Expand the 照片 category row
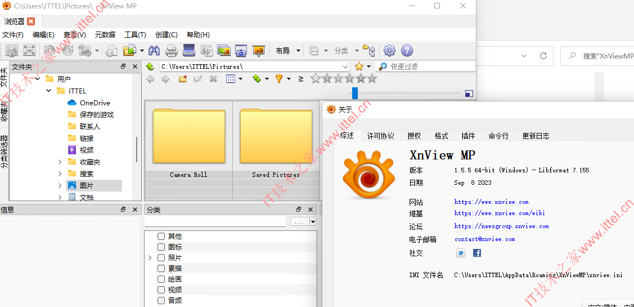 pyautogui.click(x=150, y=257)
